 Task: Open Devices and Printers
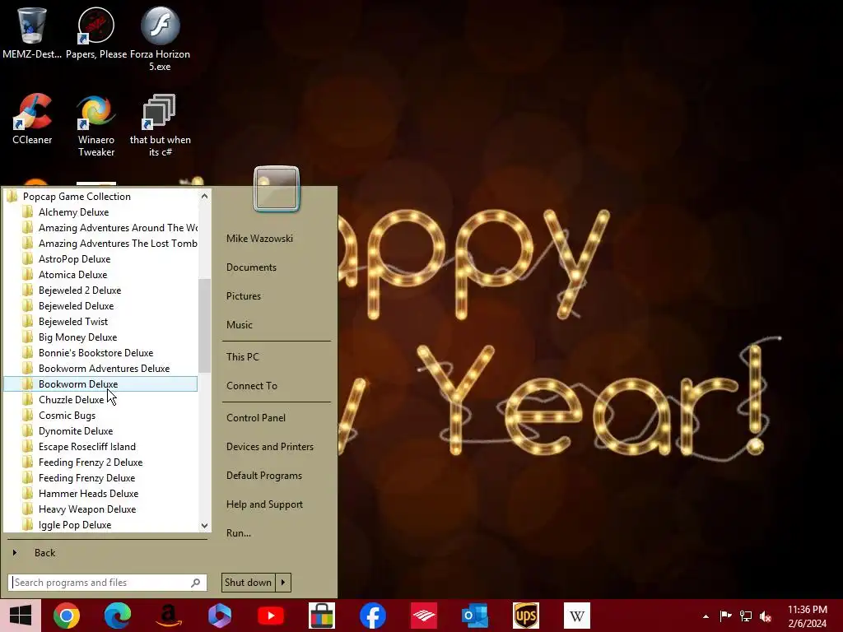click(x=270, y=447)
